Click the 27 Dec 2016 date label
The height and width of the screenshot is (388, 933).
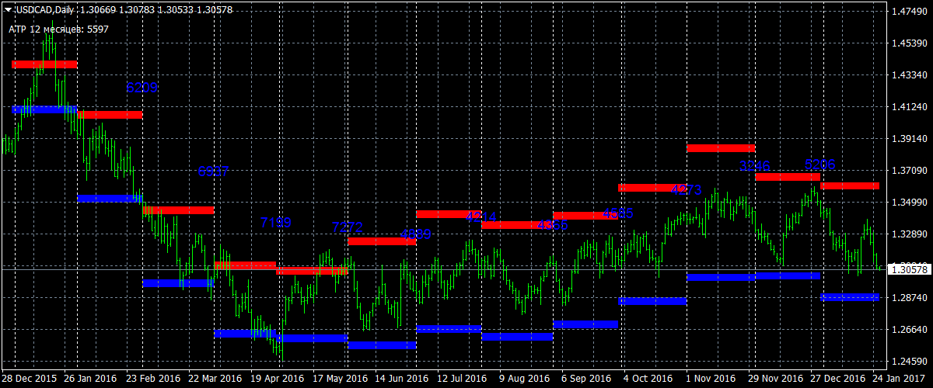pos(839,379)
